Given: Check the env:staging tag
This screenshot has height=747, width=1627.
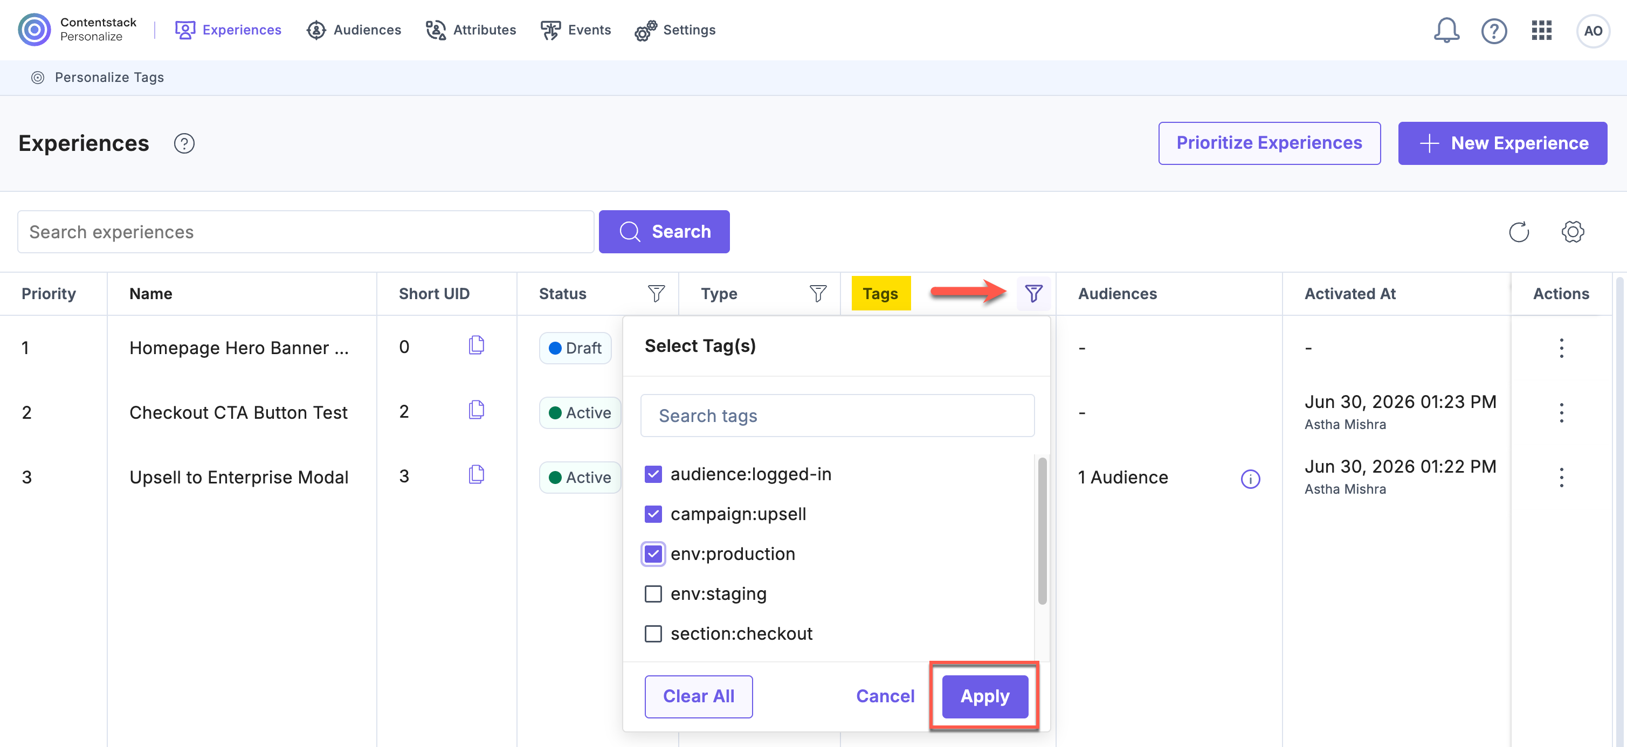Looking at the screenshot, I should click(x=653, y=593).
